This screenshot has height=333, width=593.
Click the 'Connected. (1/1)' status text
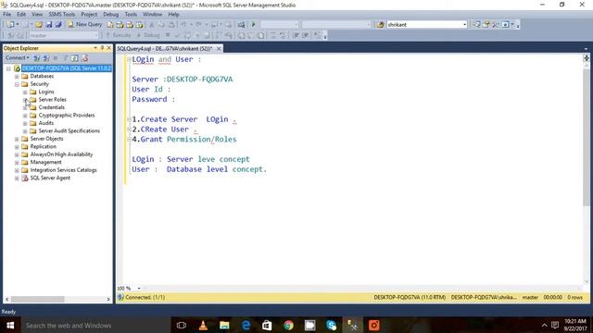145,298
